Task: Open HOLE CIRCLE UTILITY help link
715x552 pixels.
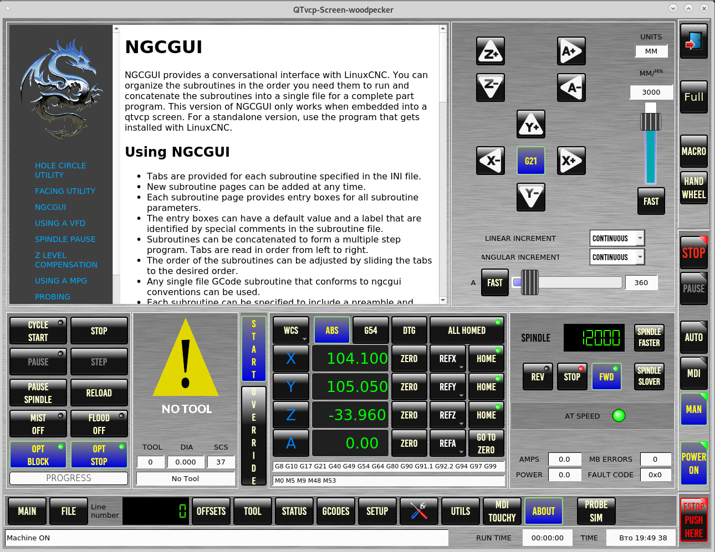Action: 60,170
